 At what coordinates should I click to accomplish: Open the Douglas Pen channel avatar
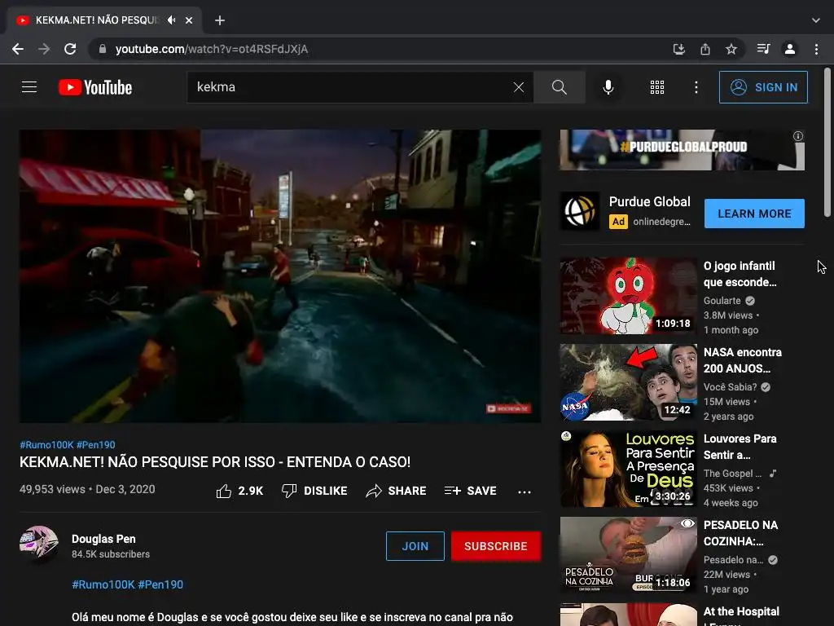pos(39,545)
